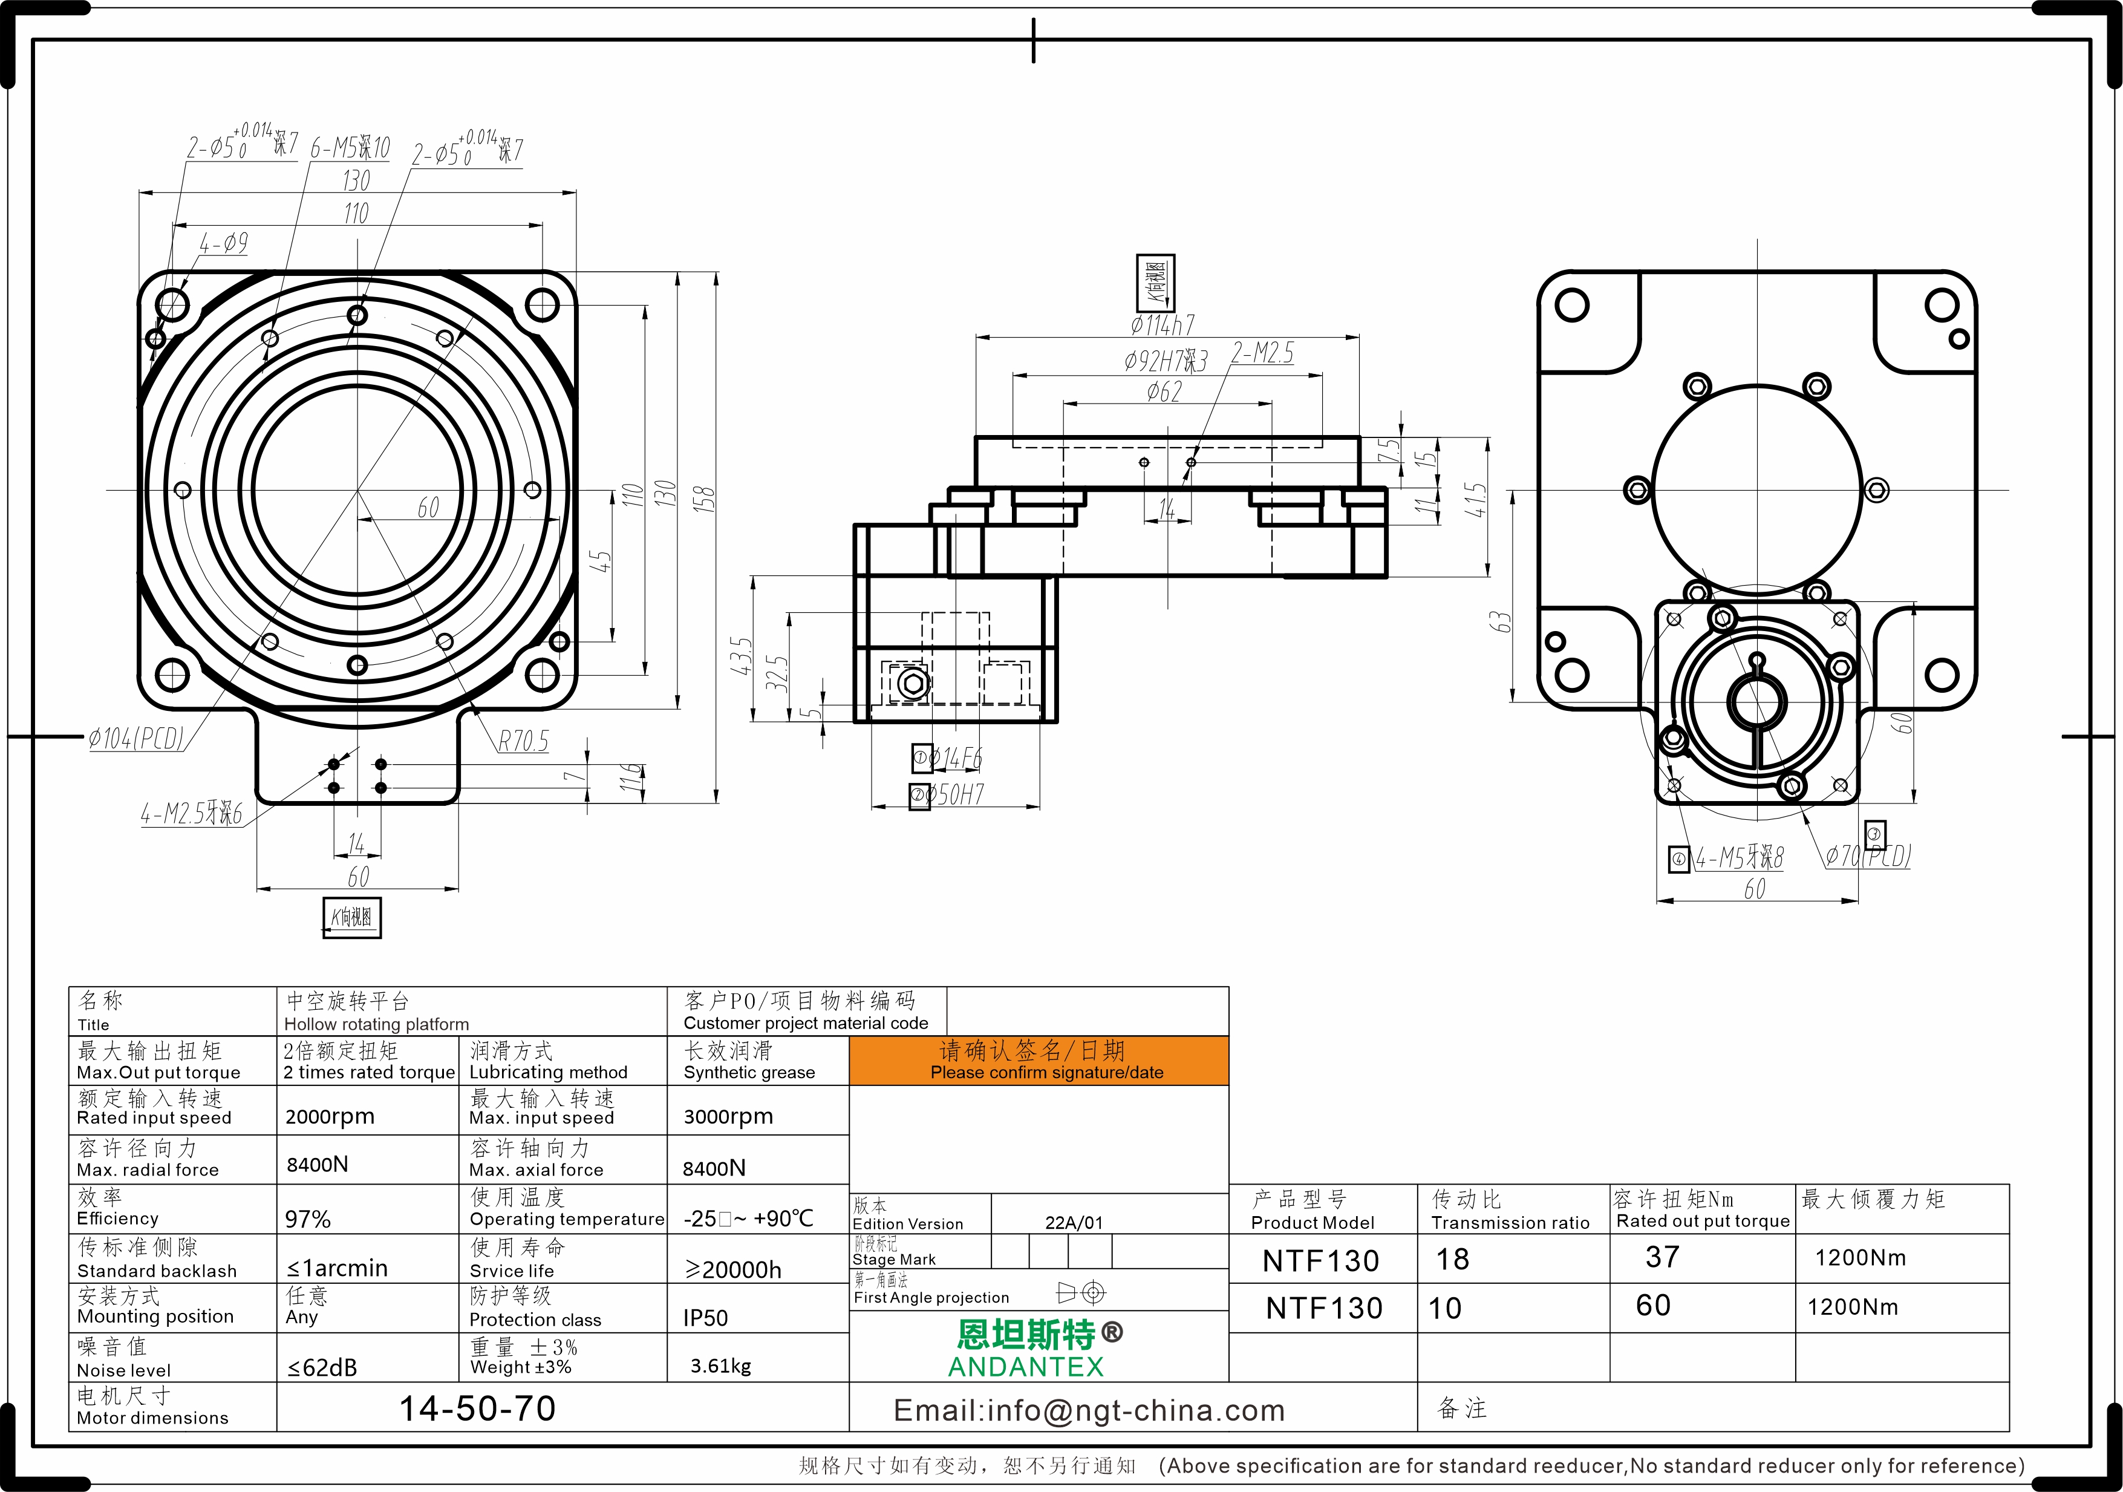The image size is (2123, 1492).
Task: Select motor dimensions value 14-50-70
Action: coord(477,1409)
